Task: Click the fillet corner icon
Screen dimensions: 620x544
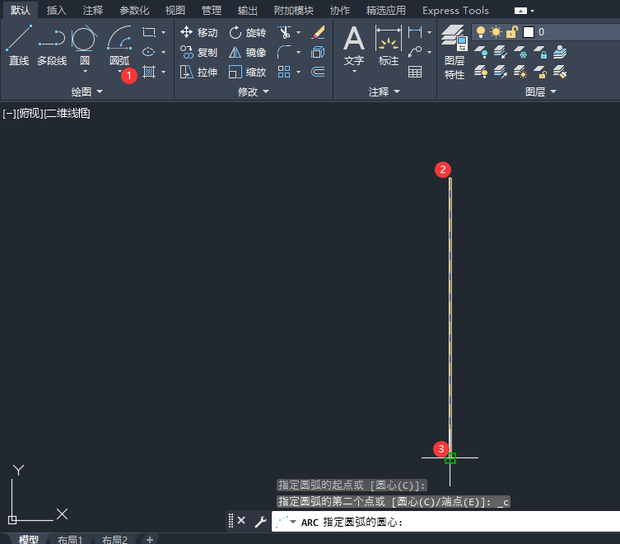Action: (x=284, y=52)
